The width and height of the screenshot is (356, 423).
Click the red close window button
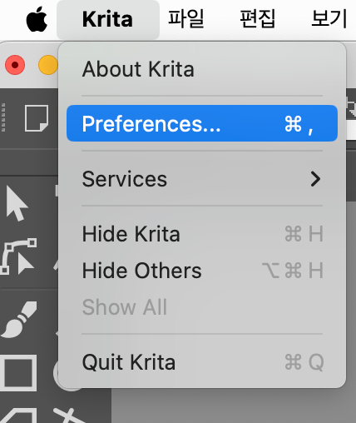(15, 65)
